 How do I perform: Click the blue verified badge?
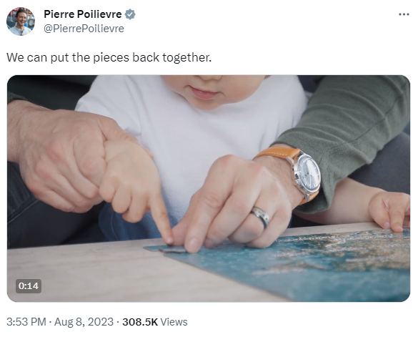tap(130, 14)
